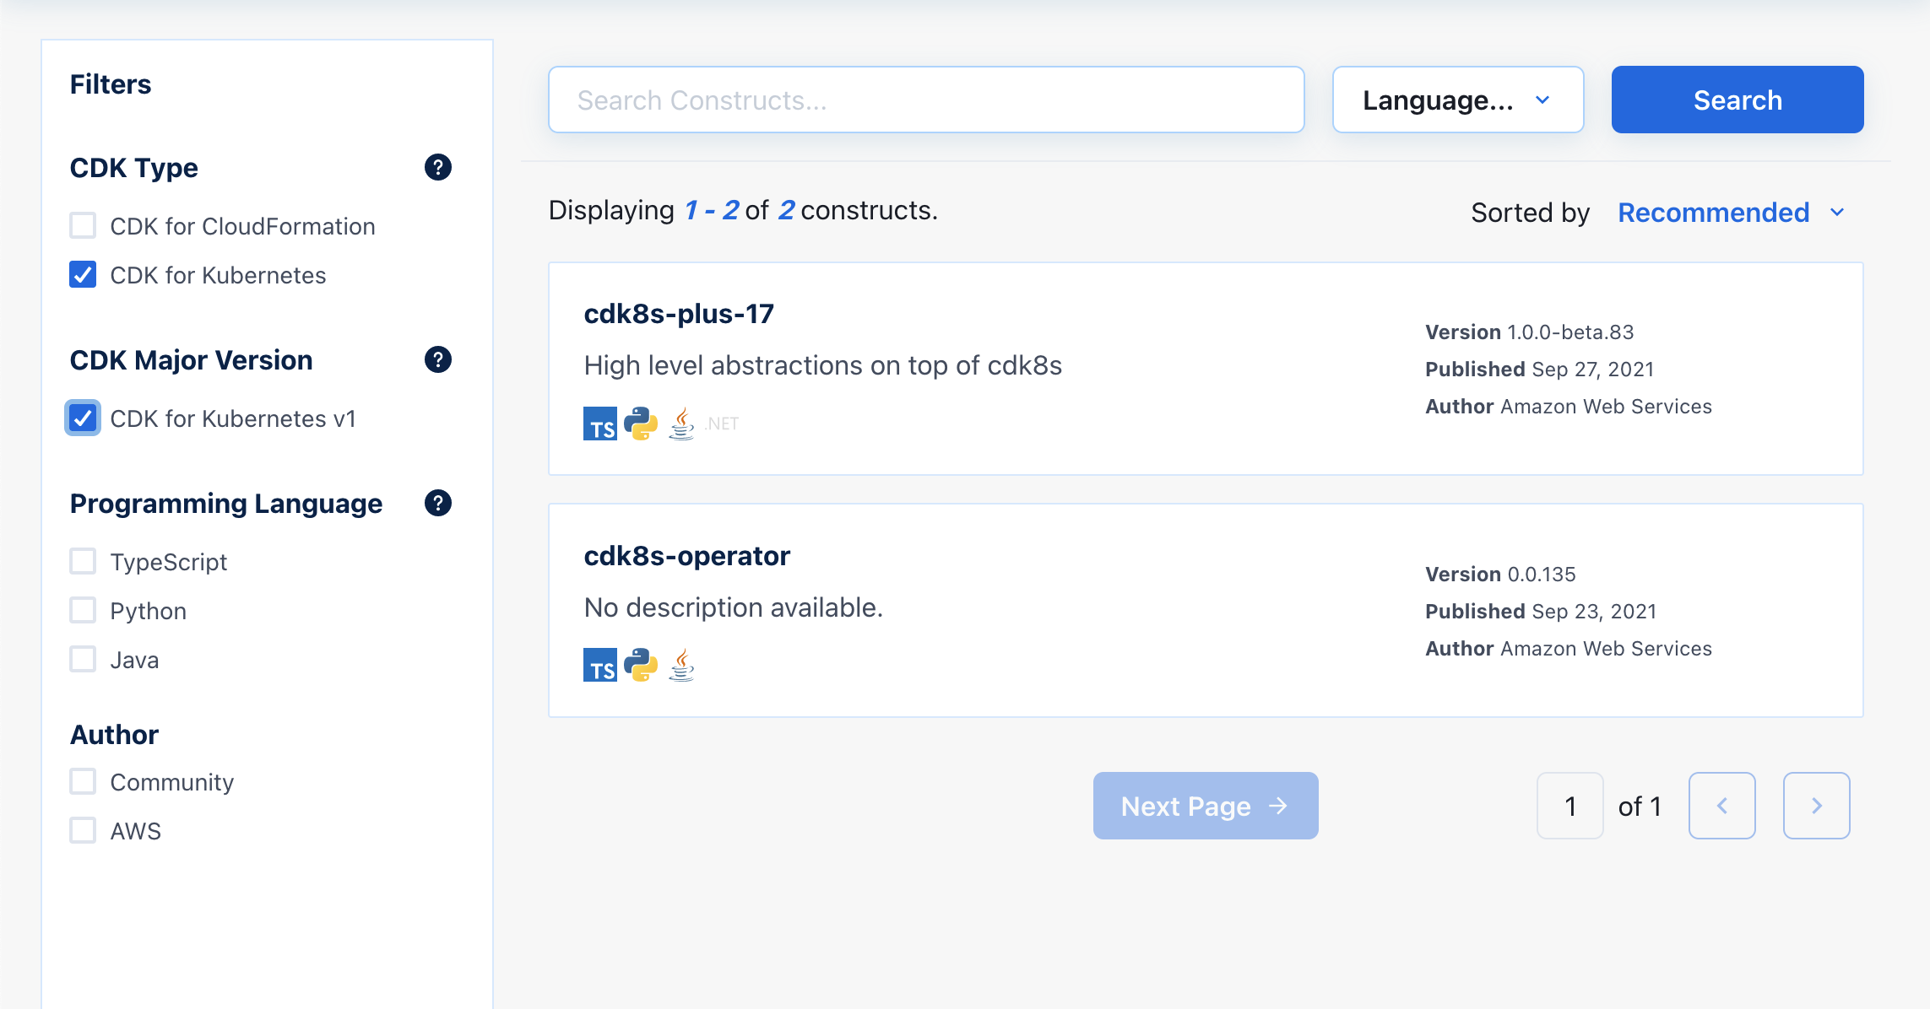
Task: Select the Python icon on cdk8s-plus-17
Action: [x=641, y=423]
